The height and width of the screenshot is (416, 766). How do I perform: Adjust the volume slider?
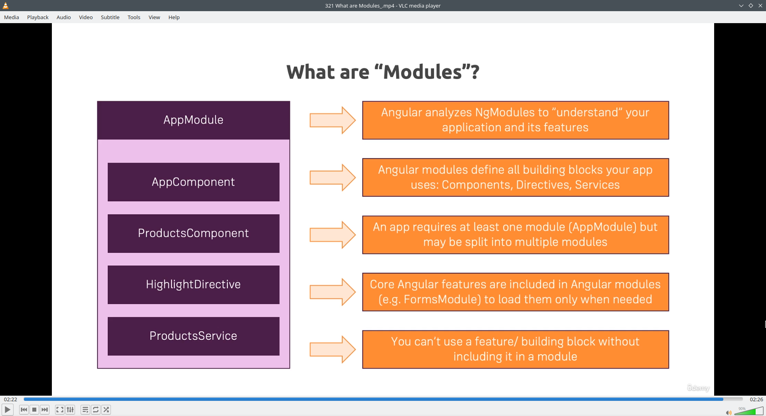point(748,411)
